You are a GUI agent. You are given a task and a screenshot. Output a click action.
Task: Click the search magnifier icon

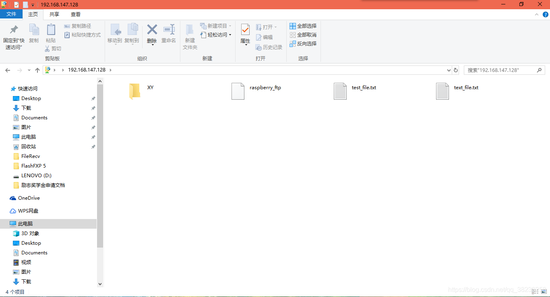[x=540, y=70]
